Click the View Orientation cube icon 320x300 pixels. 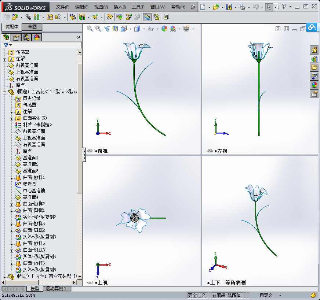coord(124,29)
